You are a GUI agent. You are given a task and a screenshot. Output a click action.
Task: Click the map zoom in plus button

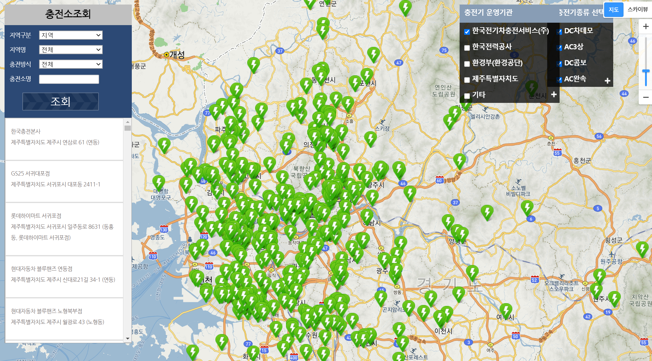[x=646, y=27]
